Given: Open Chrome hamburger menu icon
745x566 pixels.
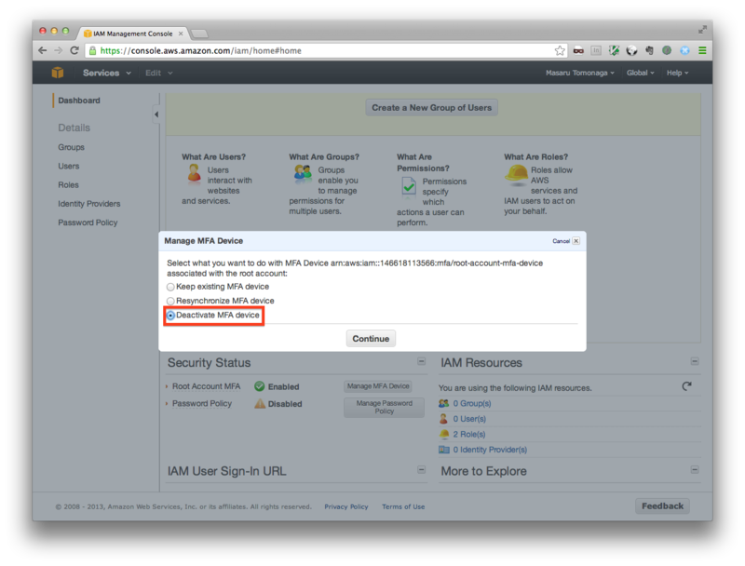Looking at the screenshot, I should pos(702,50).
